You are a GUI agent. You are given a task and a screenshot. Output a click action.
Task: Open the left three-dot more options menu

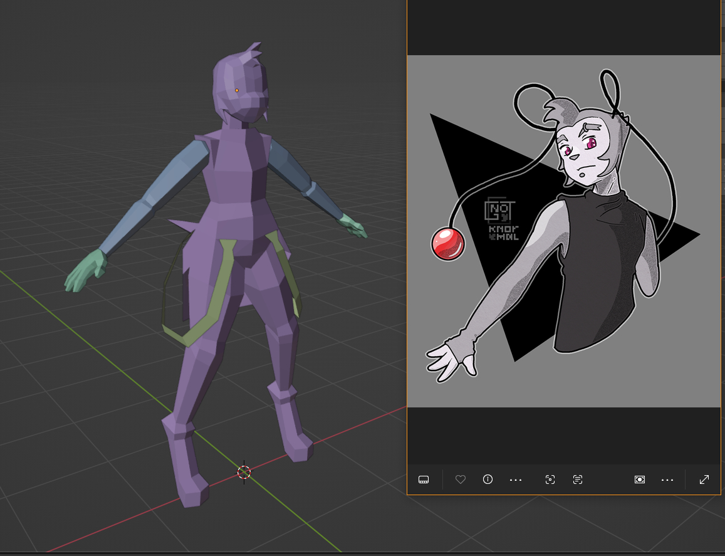pyautogui.click(x=516, y=480)
